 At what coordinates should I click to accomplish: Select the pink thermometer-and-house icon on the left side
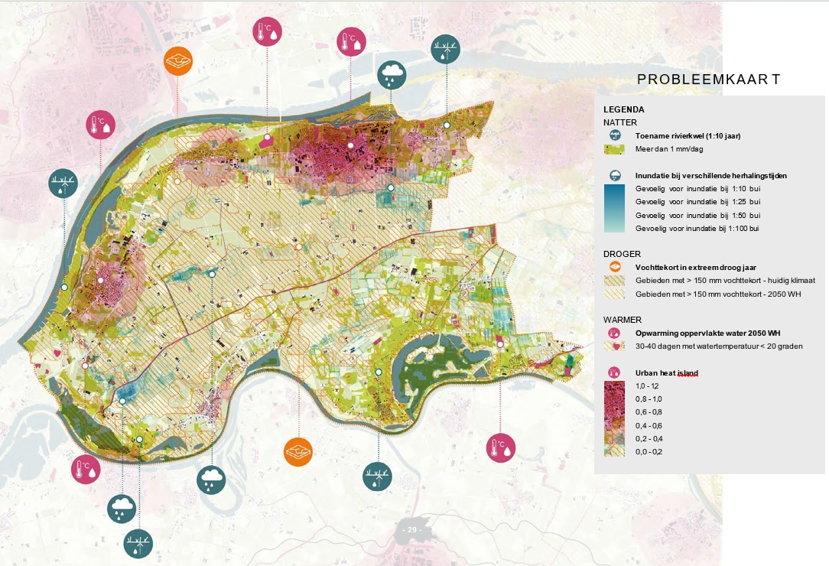coord(100,125)
